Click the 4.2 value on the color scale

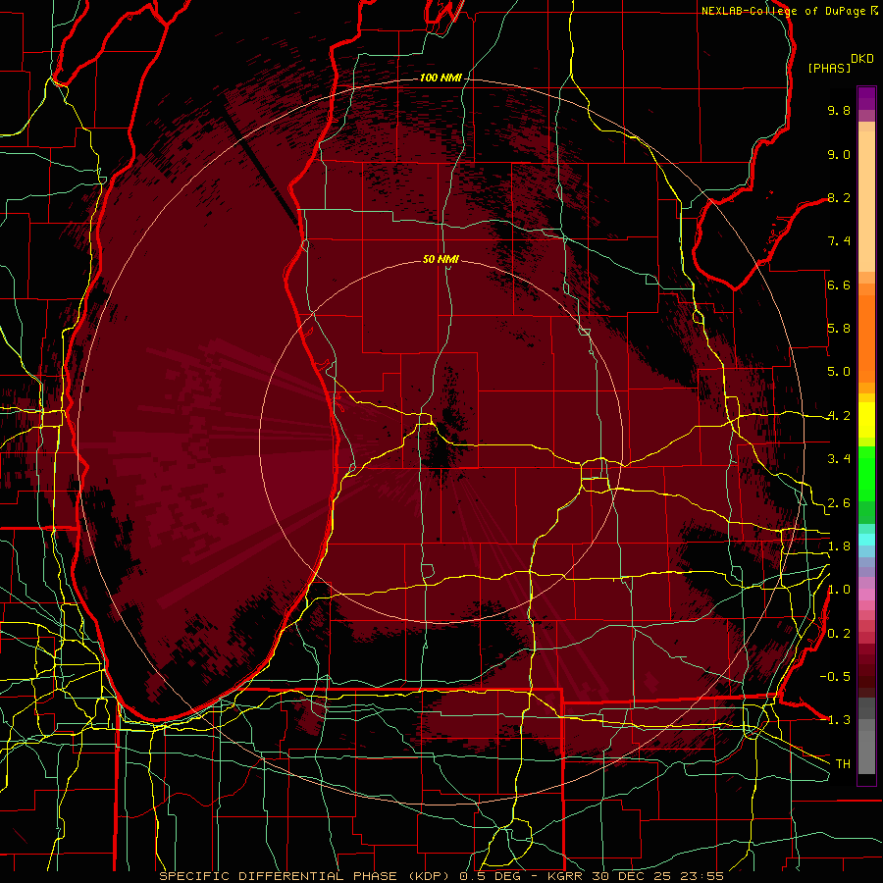tap(839, 416)
